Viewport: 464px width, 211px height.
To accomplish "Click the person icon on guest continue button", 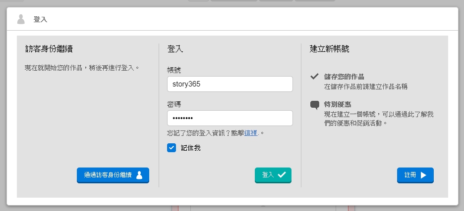I will pos(139,175).
